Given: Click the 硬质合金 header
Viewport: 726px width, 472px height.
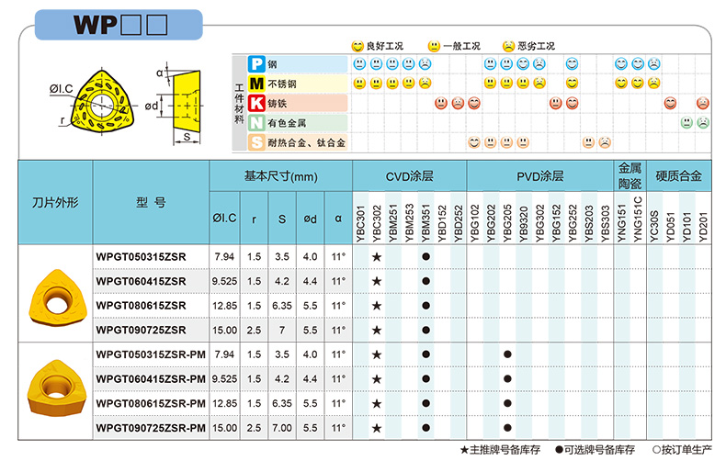Looking at the screenshot, I should tap(679, 176).
